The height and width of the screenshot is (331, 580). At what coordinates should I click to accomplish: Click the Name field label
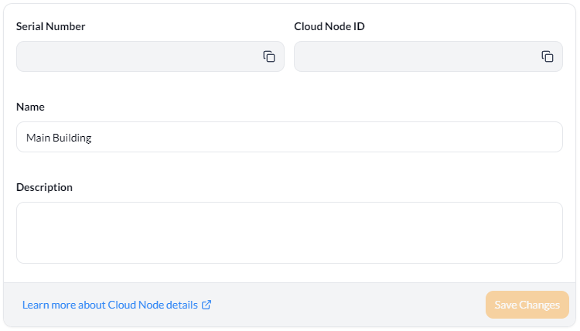click(30, 107)
